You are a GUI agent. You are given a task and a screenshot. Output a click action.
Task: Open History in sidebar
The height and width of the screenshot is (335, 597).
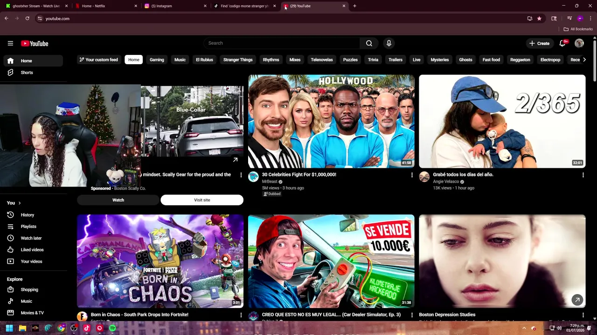coord(33,215)
